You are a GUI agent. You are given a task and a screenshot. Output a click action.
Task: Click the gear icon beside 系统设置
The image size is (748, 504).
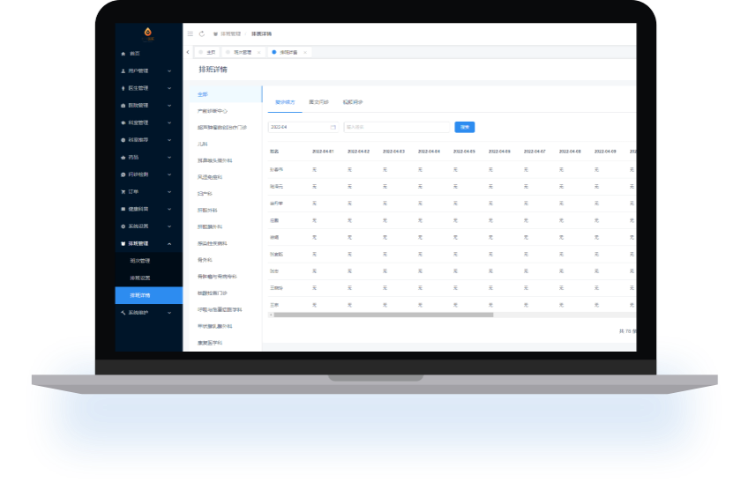[123, 226]
